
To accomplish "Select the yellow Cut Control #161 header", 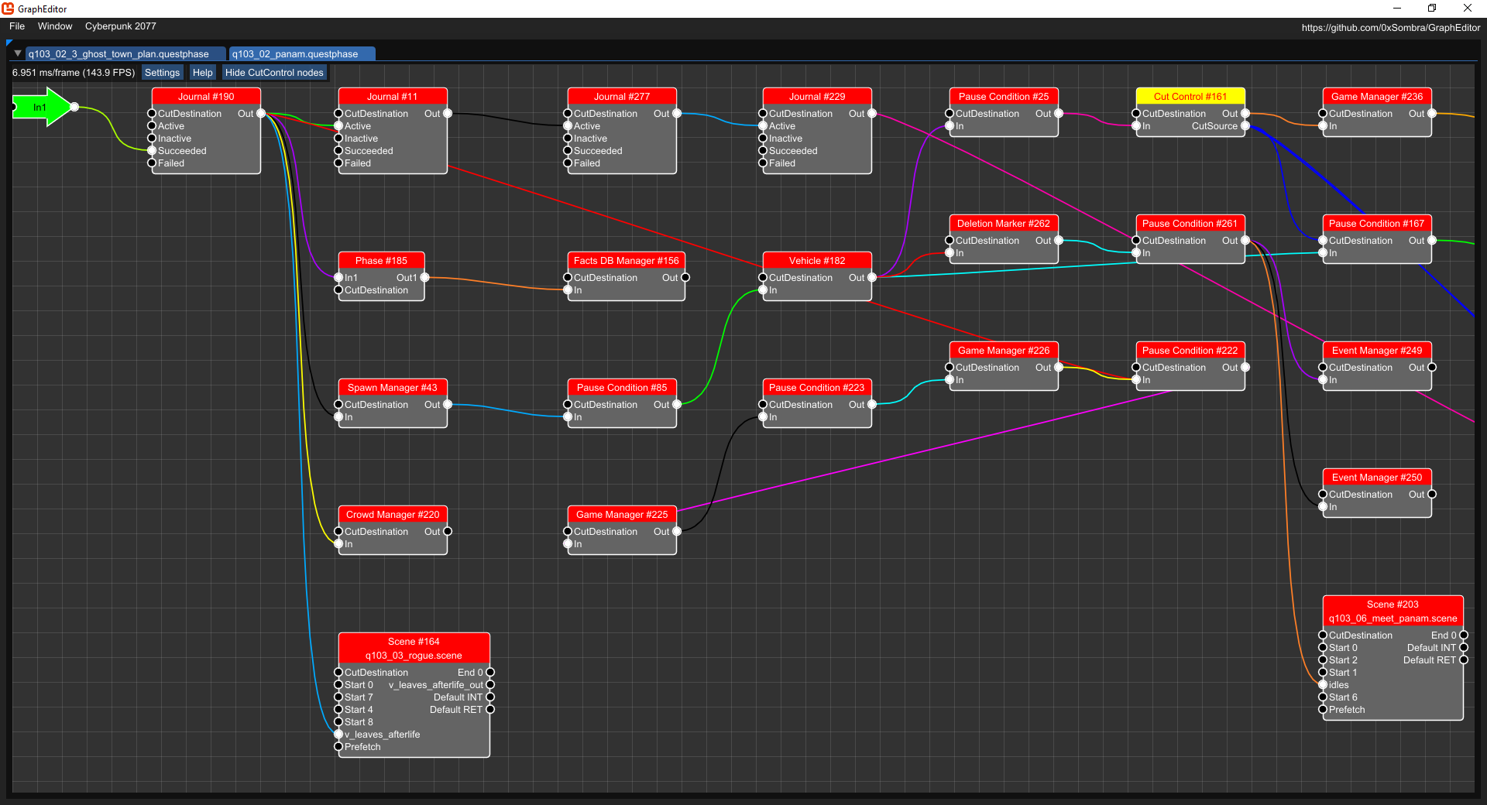I will coord(1190,97).
